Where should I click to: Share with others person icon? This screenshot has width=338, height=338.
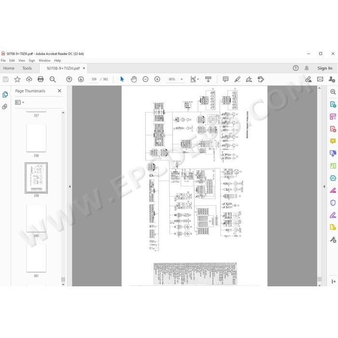click(332, 79)
